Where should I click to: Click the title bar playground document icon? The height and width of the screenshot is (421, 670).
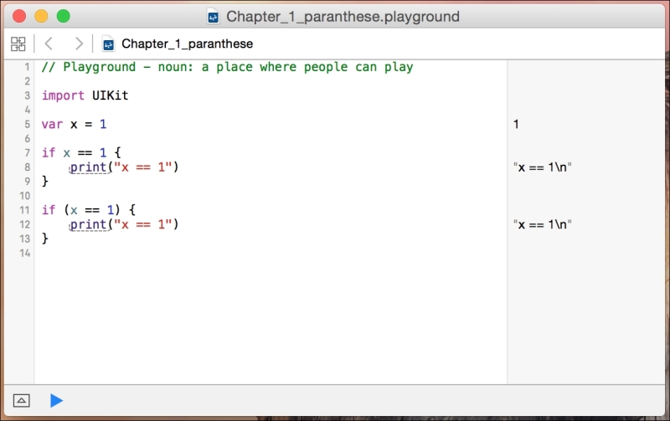coord(213,17)
